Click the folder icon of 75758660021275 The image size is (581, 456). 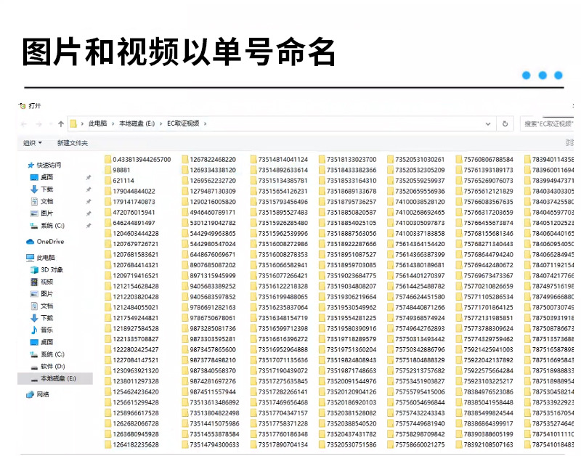391,444
